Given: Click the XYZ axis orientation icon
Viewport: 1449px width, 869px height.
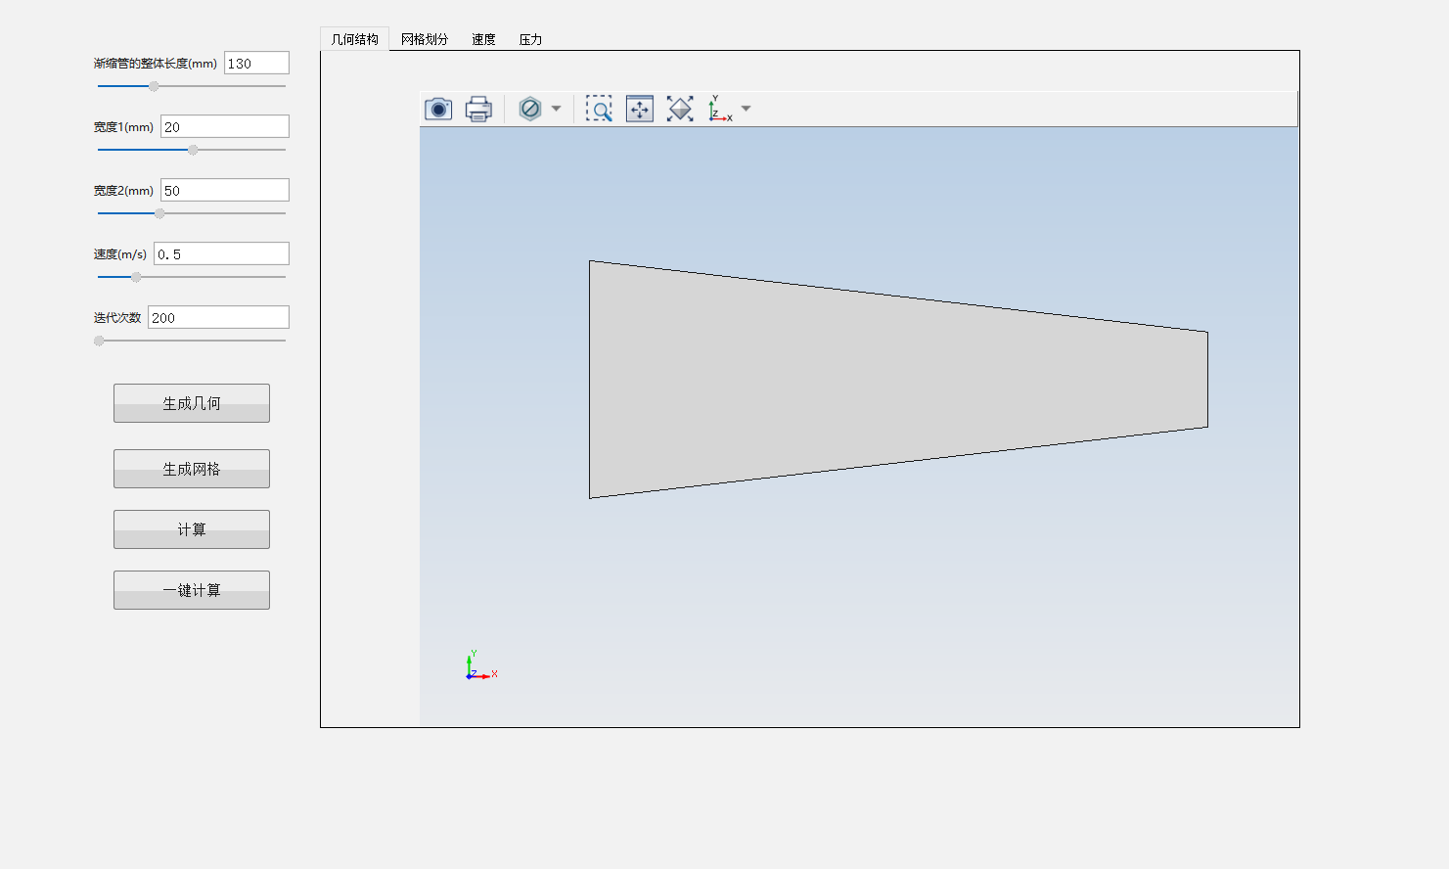Looking at the screenshot, I should (x=720, y=109).
